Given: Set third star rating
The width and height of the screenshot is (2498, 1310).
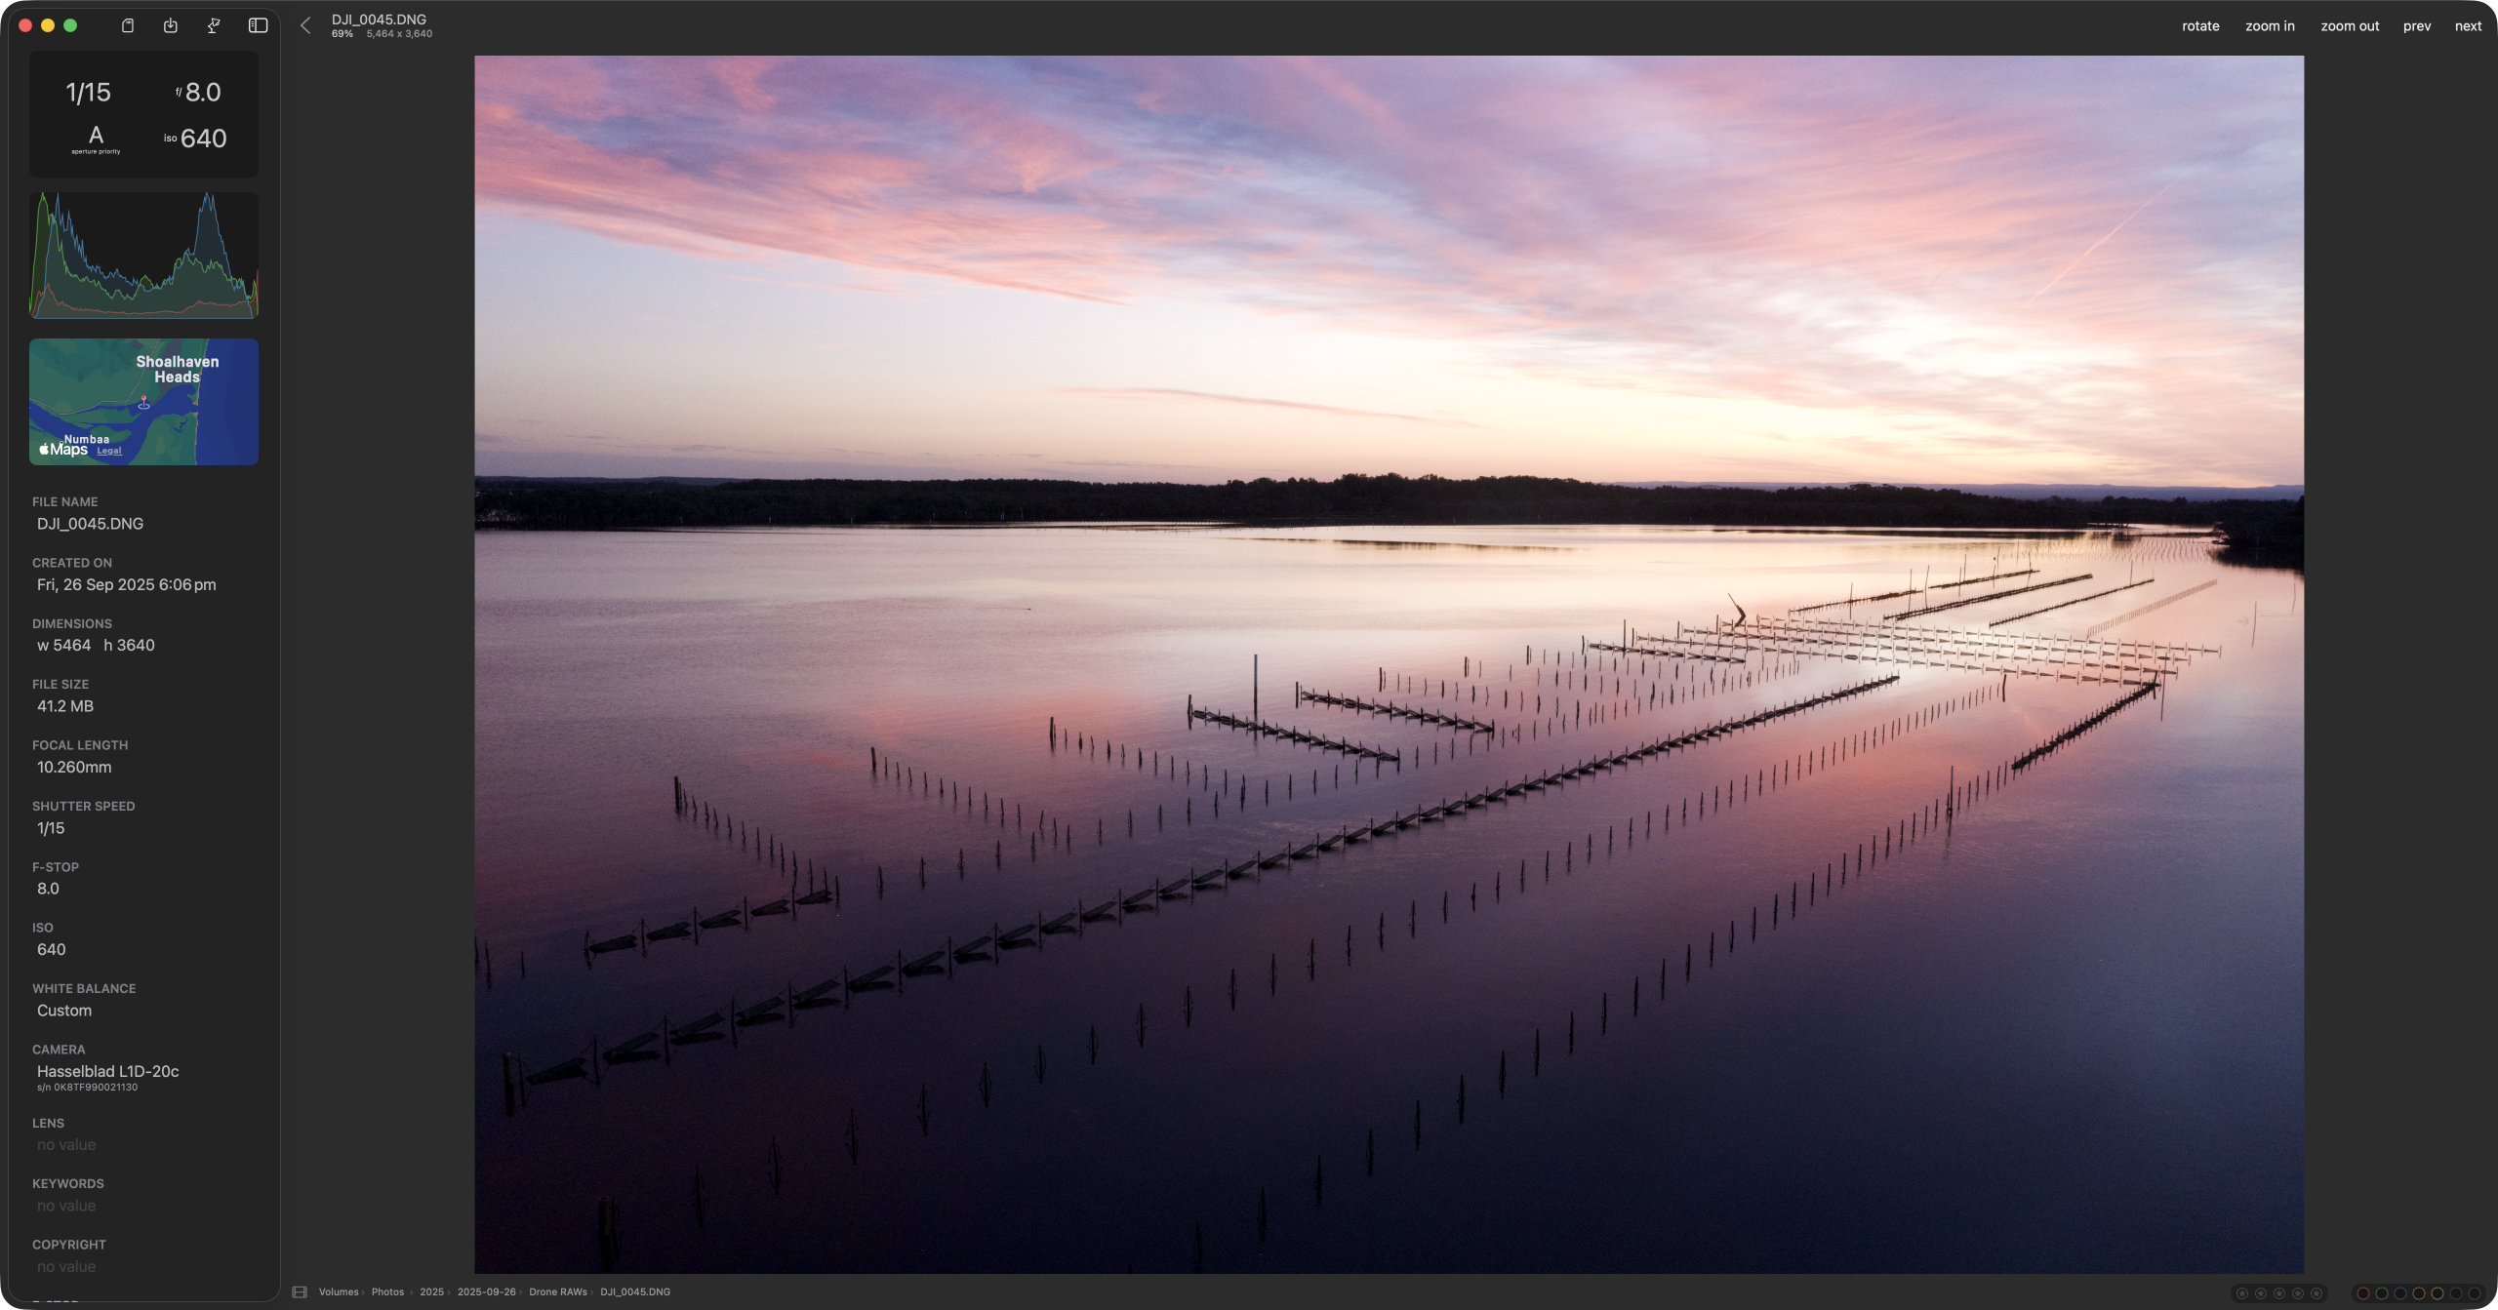Looking at the screenshot, I should [x=2279, y=1293].
